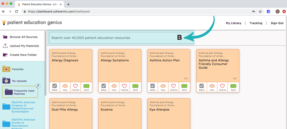
Task: Click Upload My Materials icon
Action: click(x=5, y=46)
